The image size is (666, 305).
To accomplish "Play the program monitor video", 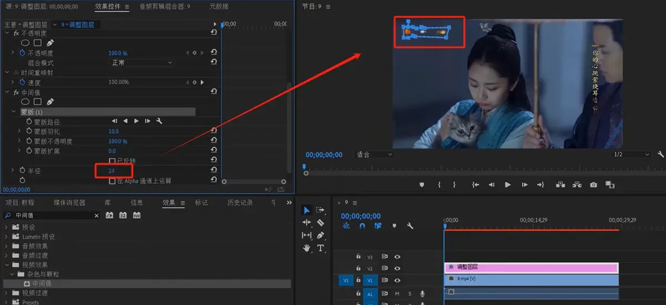I will pos(508,184).
